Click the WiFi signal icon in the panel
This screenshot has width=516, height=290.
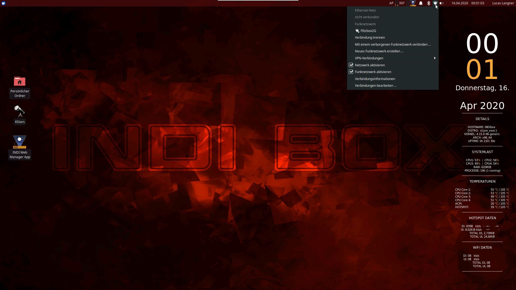435,3
